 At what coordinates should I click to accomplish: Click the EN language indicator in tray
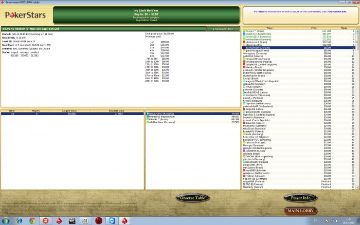tap(316, 220)
